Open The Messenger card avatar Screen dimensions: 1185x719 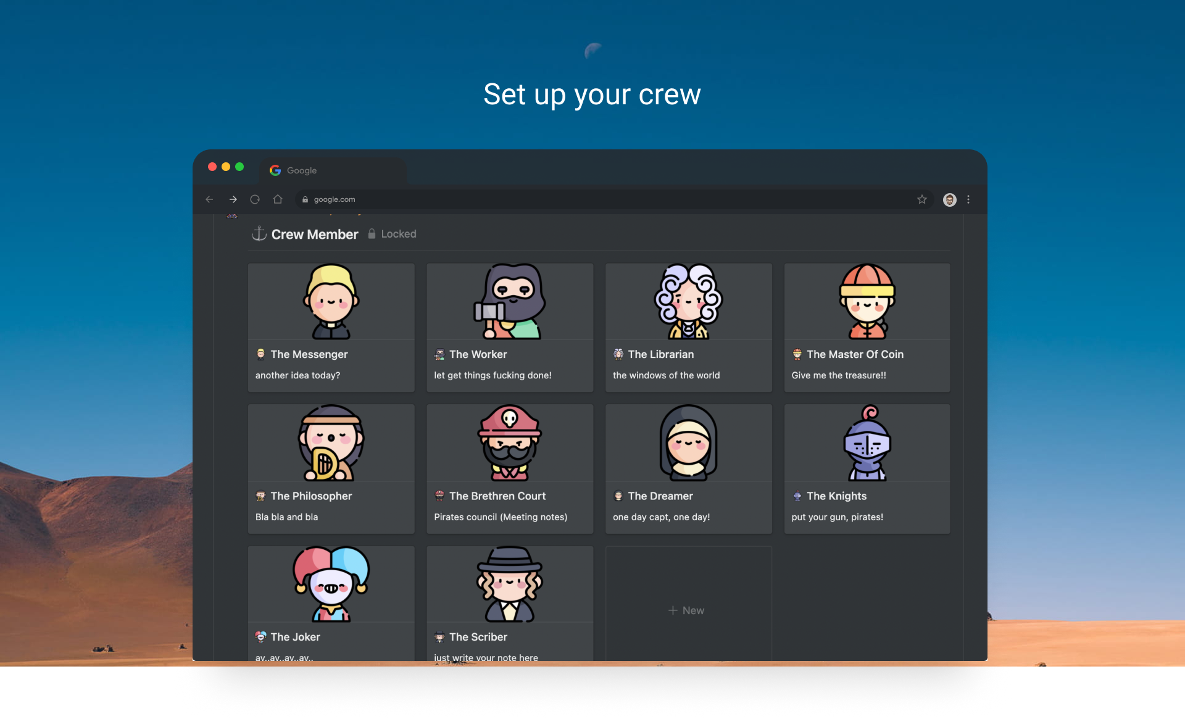[x=331, y=302]
